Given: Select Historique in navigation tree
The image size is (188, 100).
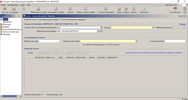Looking at the screenshot, I should (x=7, y=24).
